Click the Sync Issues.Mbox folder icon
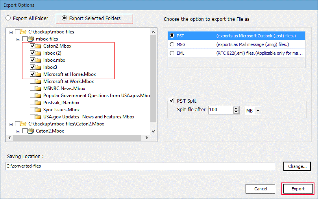The image size is (318, 199). point(38,110)
